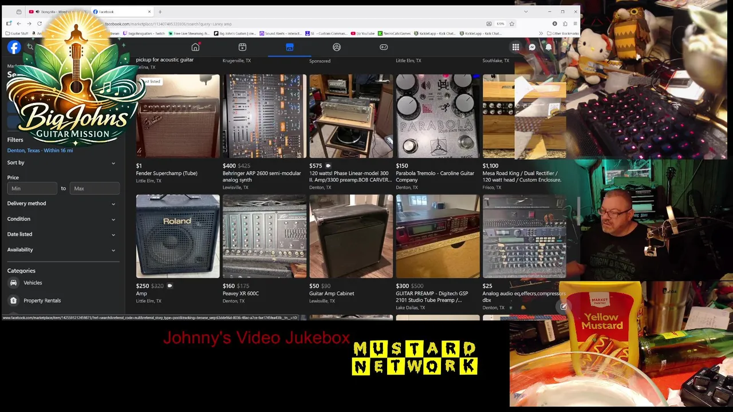Expand the Sort by filter
Image resolution: width=733 pixels, height=412 pixels.
coord(62,163)
